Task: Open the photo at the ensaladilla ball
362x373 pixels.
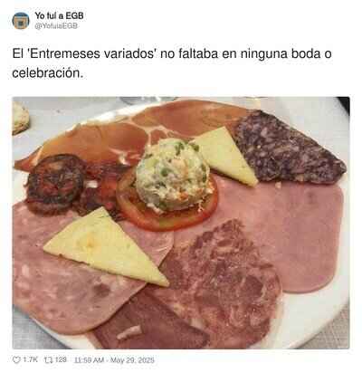Action: pyautogui.click(x=173, y=175)
